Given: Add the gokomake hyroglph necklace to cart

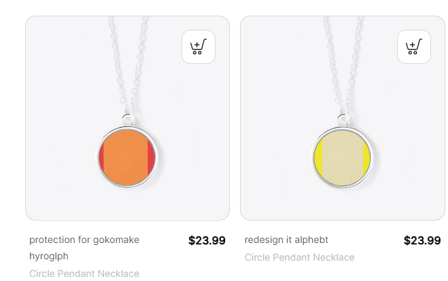Looking at the screenshot, I should coord(199,47).
